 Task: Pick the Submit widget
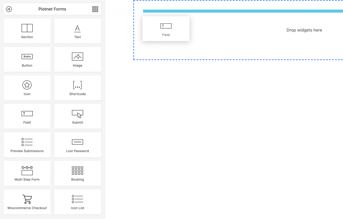pos(77,116)
